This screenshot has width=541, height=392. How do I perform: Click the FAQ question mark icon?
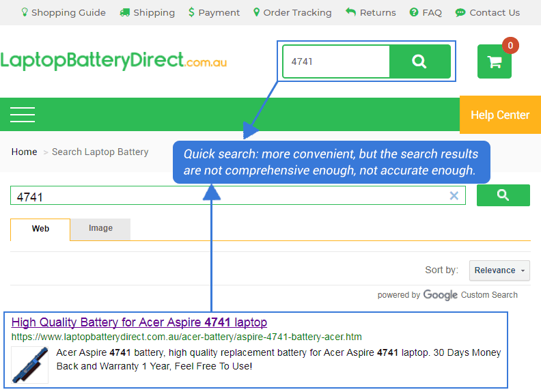tap(414, 12)
